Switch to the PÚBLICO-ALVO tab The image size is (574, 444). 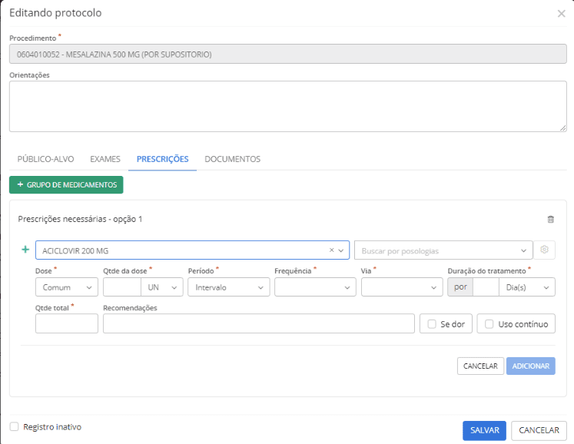pyautogui.click(x=45, y=159)
